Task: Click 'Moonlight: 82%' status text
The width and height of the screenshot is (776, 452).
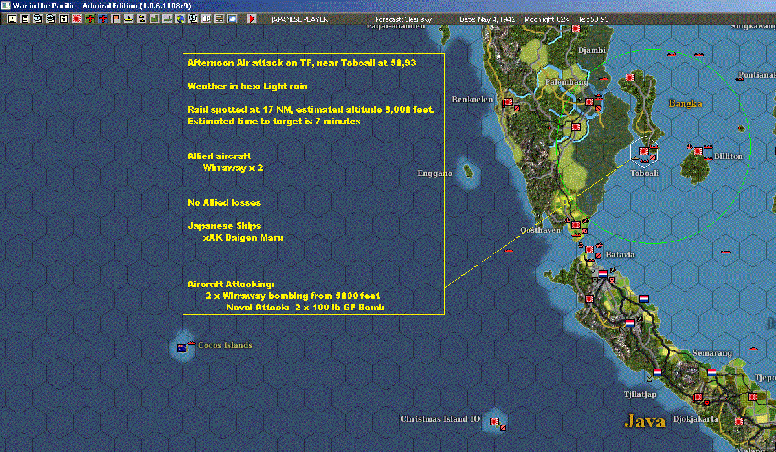Action: click(546, 19)
